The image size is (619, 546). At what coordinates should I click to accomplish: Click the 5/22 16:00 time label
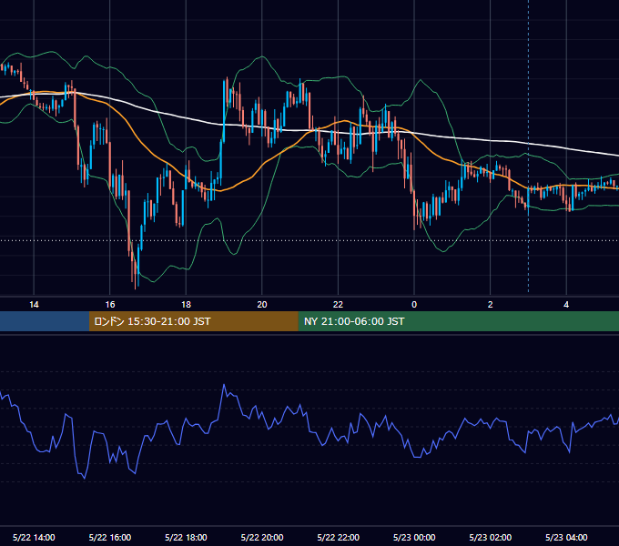click(110, 537)
